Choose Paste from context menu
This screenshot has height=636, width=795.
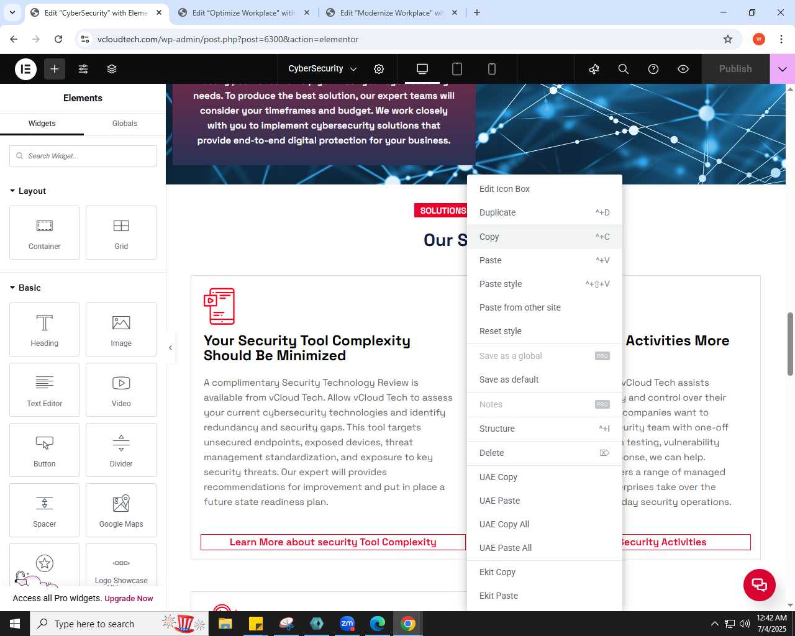tap(545, 260)
